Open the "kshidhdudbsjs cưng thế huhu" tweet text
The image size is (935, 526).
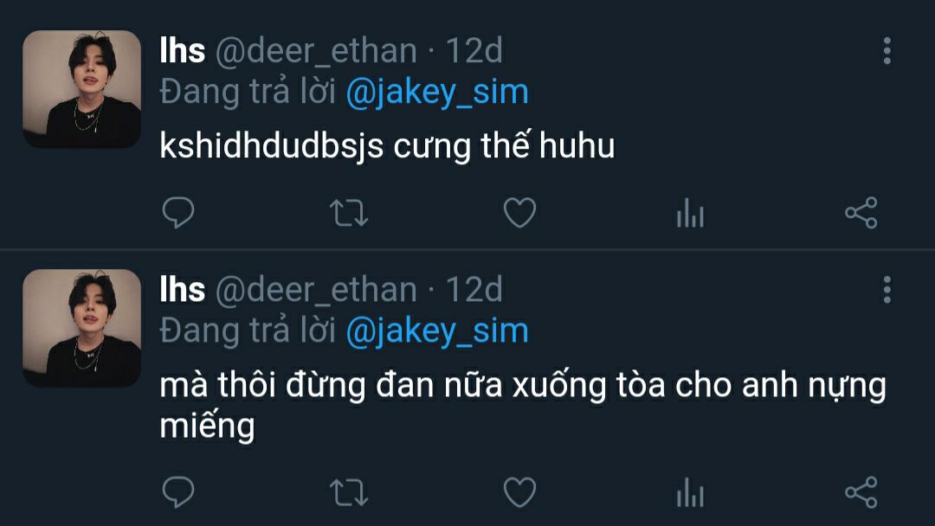(387, 146)
